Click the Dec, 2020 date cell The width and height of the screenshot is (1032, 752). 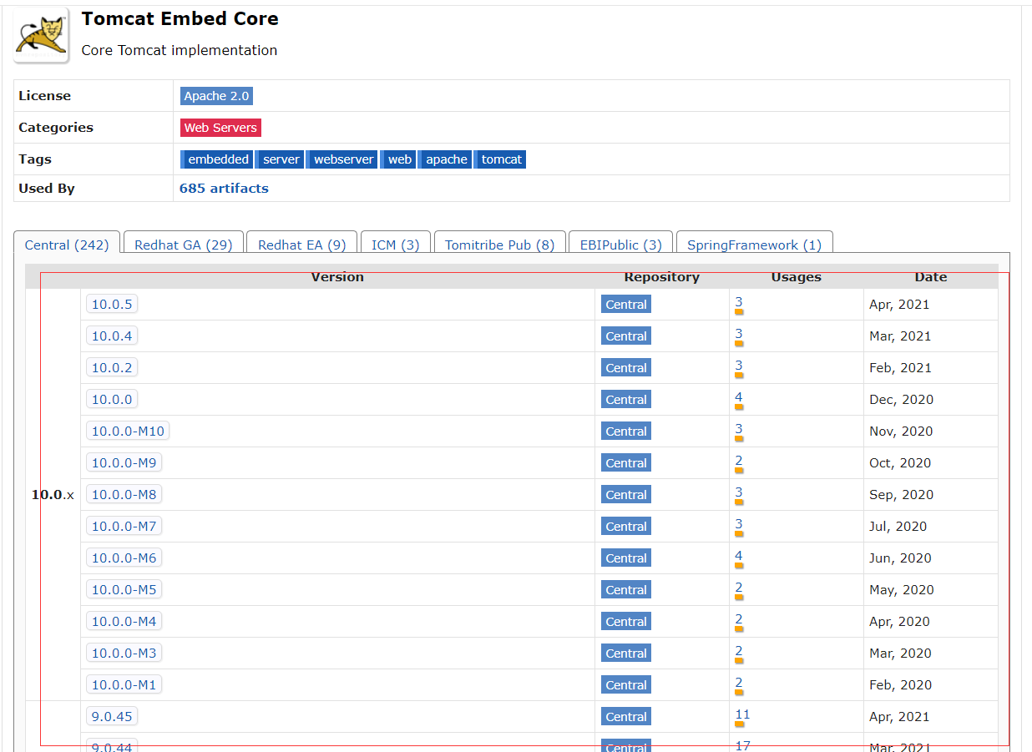(901, 400)
